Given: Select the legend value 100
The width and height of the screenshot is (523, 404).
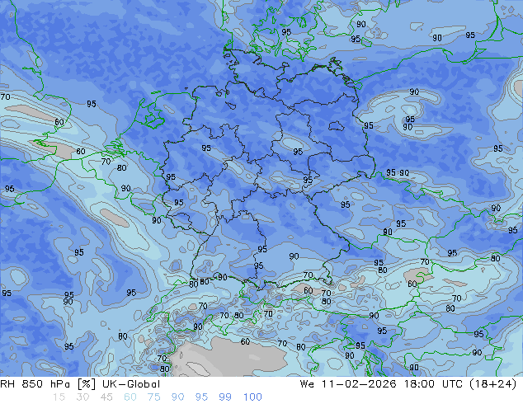Looking at the screenshot, I should click(x=252, y=397).
